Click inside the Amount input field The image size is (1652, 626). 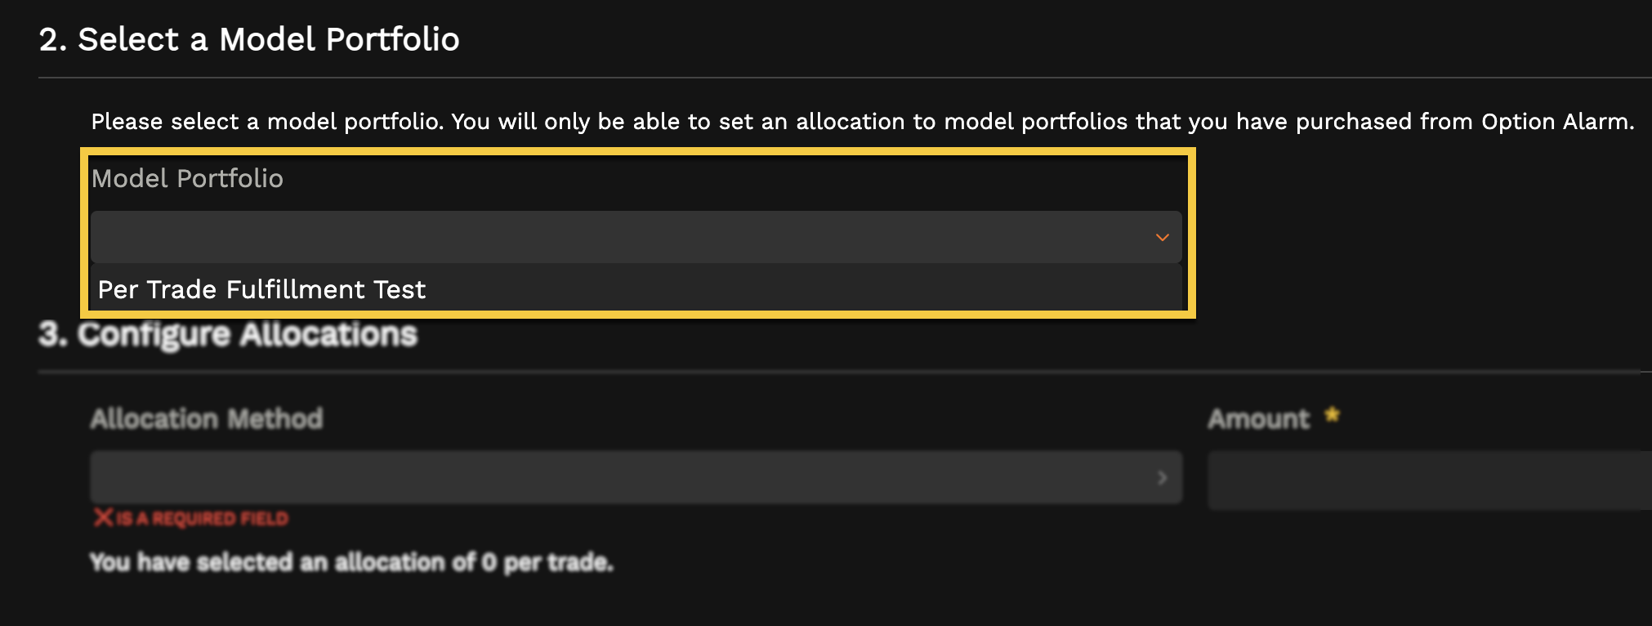(x=1389, y=478)
